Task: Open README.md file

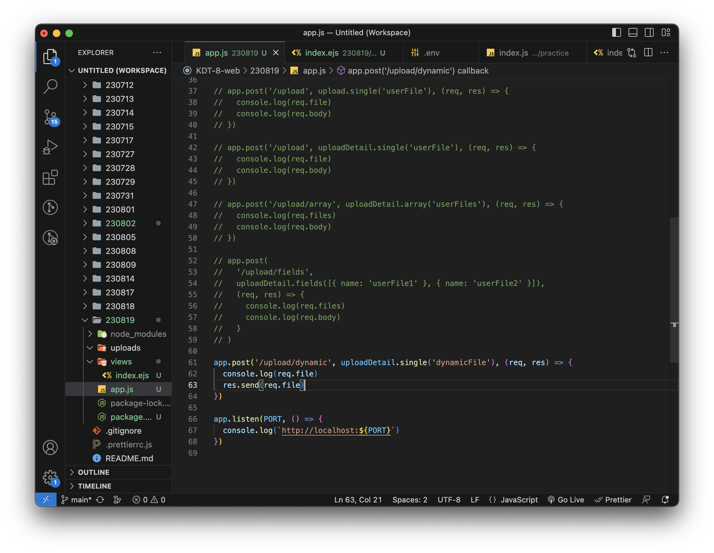Action: click(119, 458)
